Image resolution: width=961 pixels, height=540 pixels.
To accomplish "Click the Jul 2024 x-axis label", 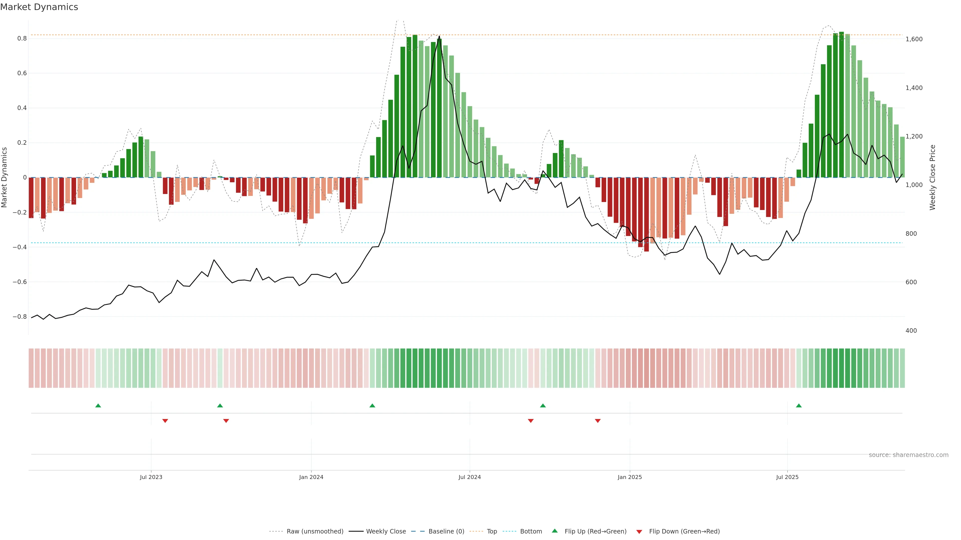I will [470, 477].
